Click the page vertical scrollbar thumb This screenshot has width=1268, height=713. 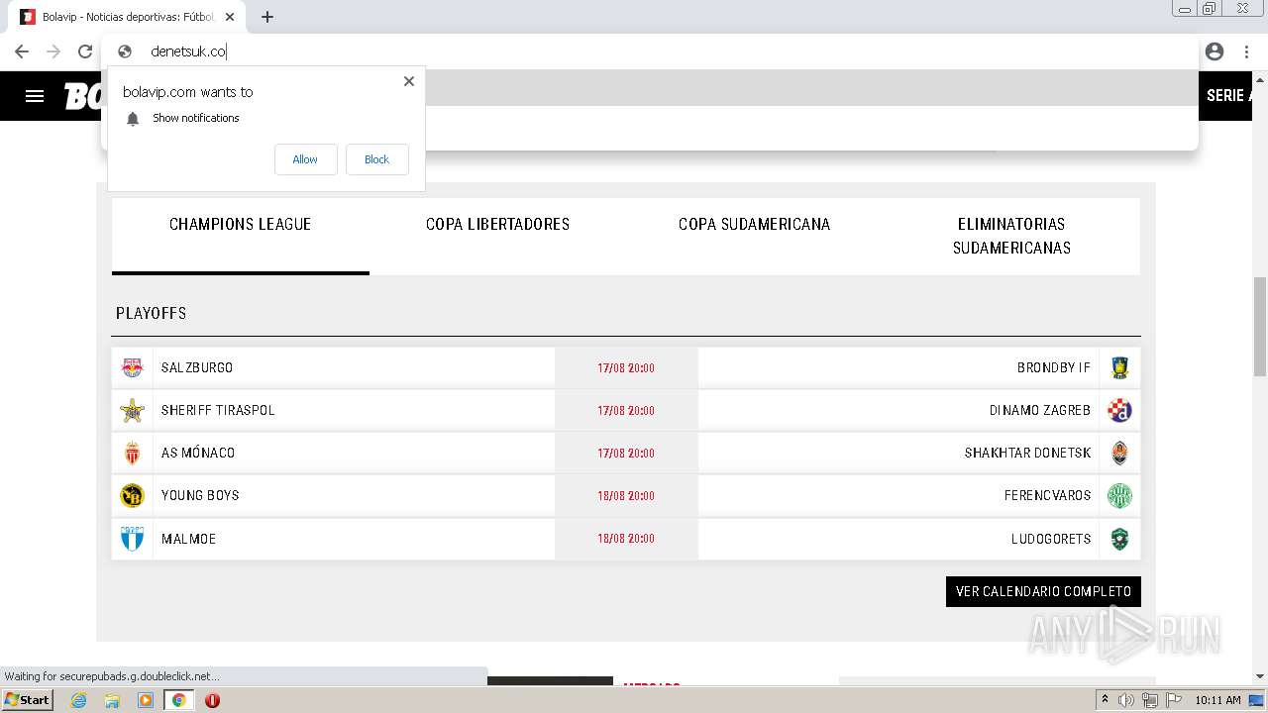coord(1260,327)
